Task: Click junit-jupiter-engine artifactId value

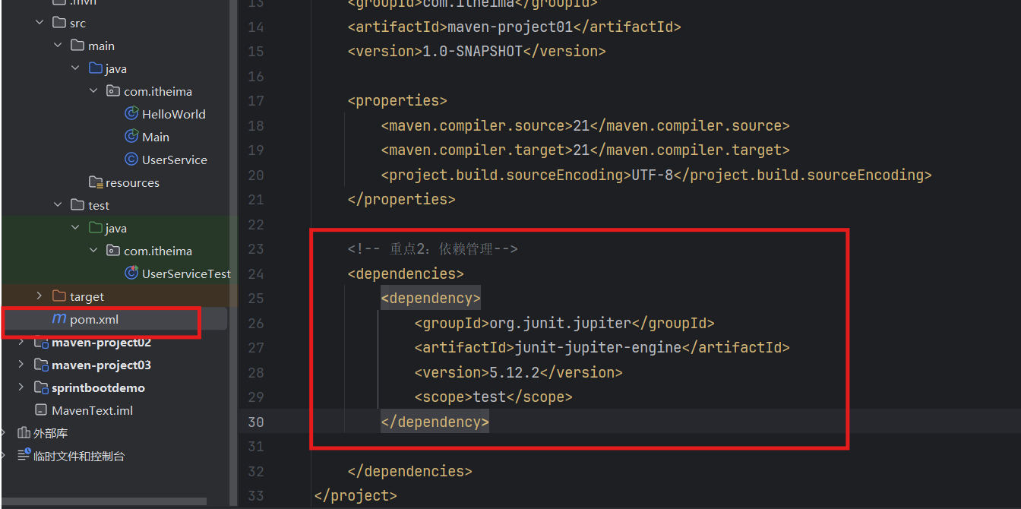Action: (x=598, y=347)
